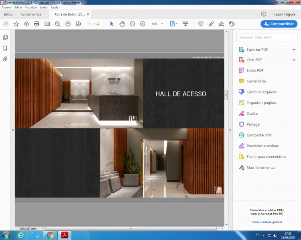The image size is (301, 240).
Task: Go to the next page arrow
Action: coord(78,24)
